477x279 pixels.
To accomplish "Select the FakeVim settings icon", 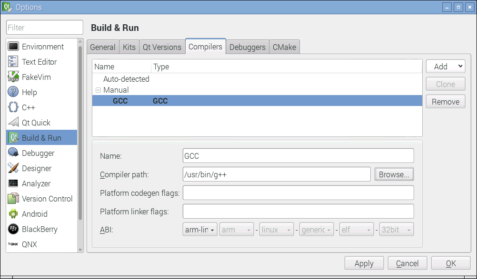I will [x=13, y=77].
